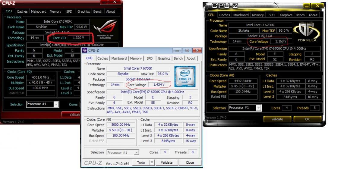The height and width of the screenshot is (195, 347).
Task: Click Multiplier field x 45.0 in yellow window
Action: [243, 86]
